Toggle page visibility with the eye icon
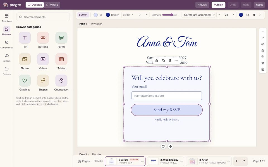 tap(263, 44)
